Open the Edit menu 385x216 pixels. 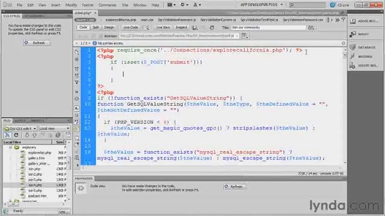pos(31,5)
